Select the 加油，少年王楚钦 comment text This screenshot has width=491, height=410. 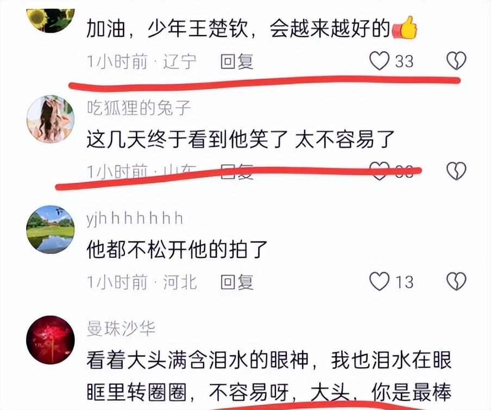tap(252, 28)
